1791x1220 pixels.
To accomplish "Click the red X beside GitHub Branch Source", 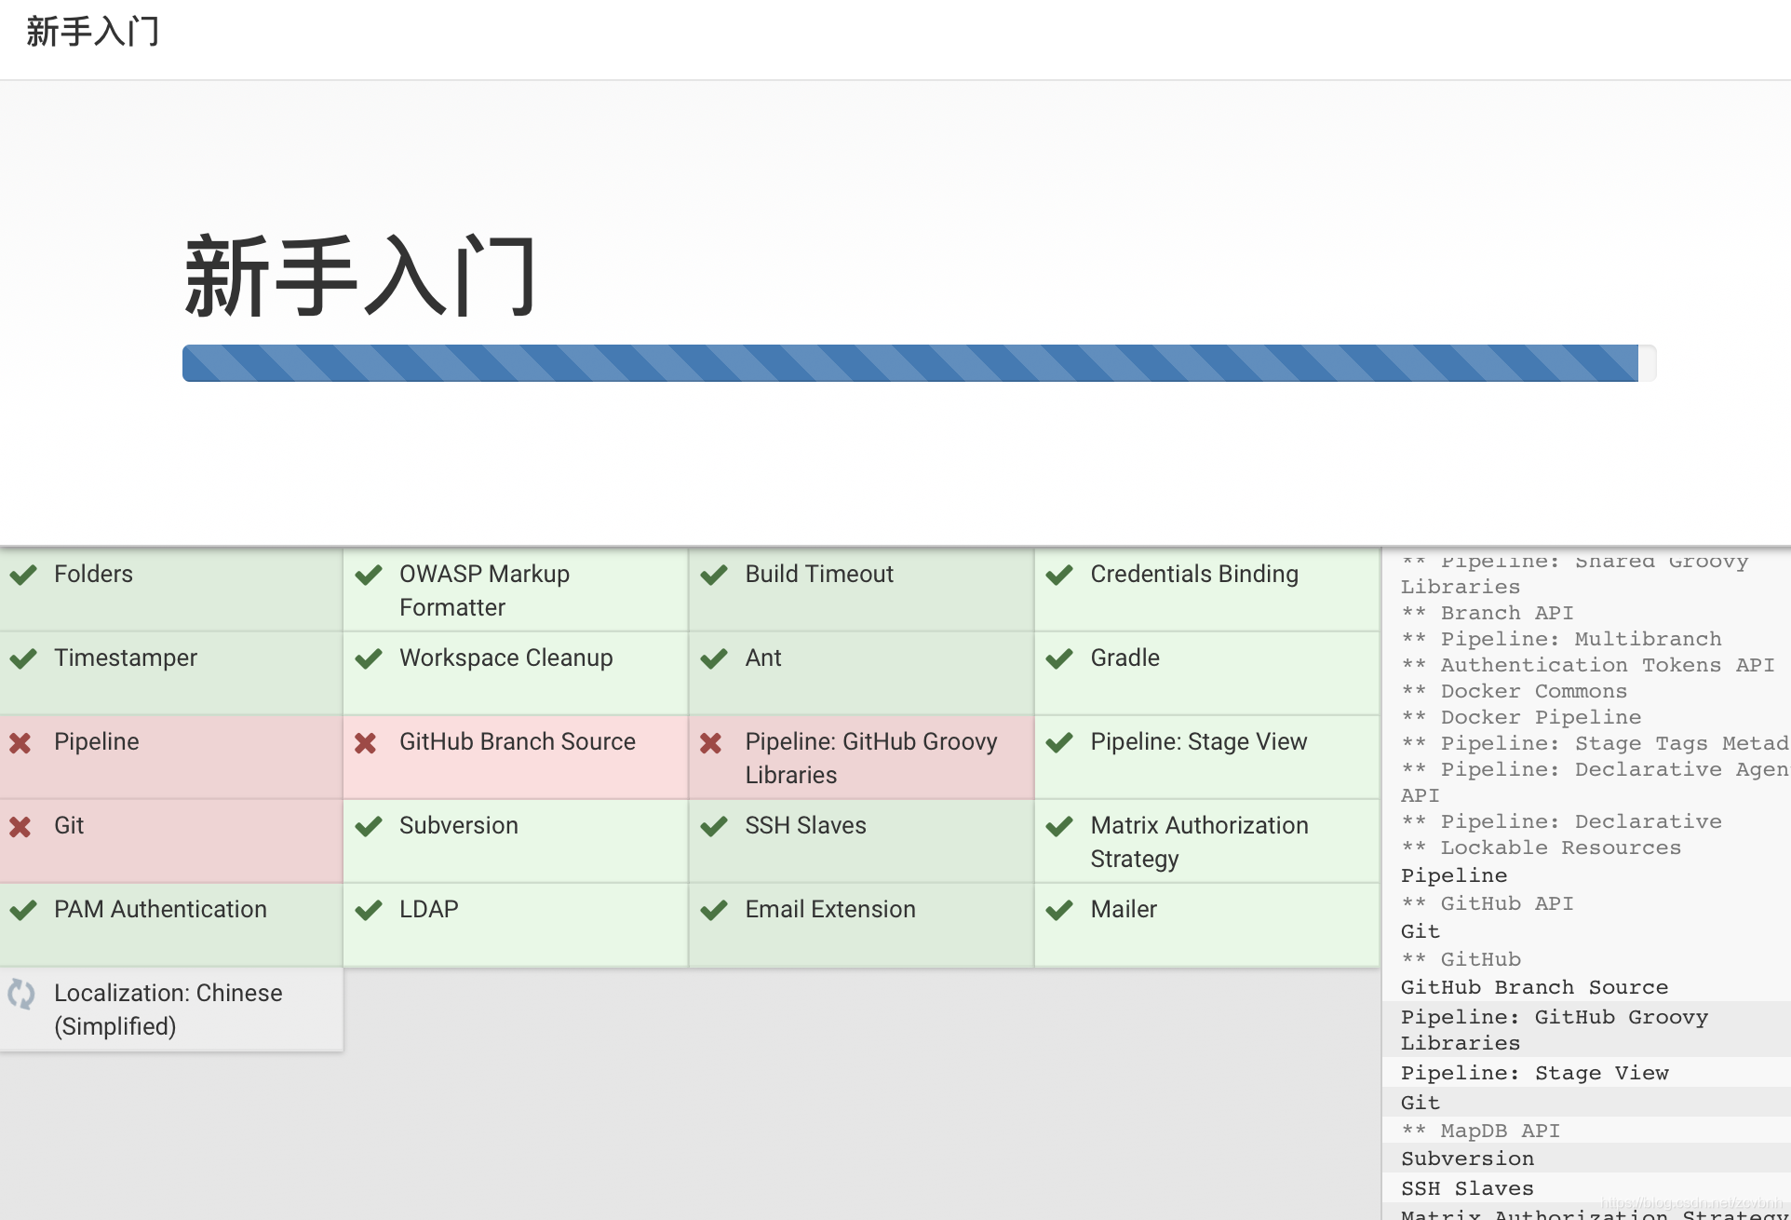I will pos(366,742).
